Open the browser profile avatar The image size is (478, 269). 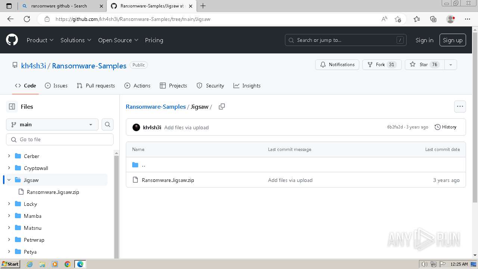[451, 19]
